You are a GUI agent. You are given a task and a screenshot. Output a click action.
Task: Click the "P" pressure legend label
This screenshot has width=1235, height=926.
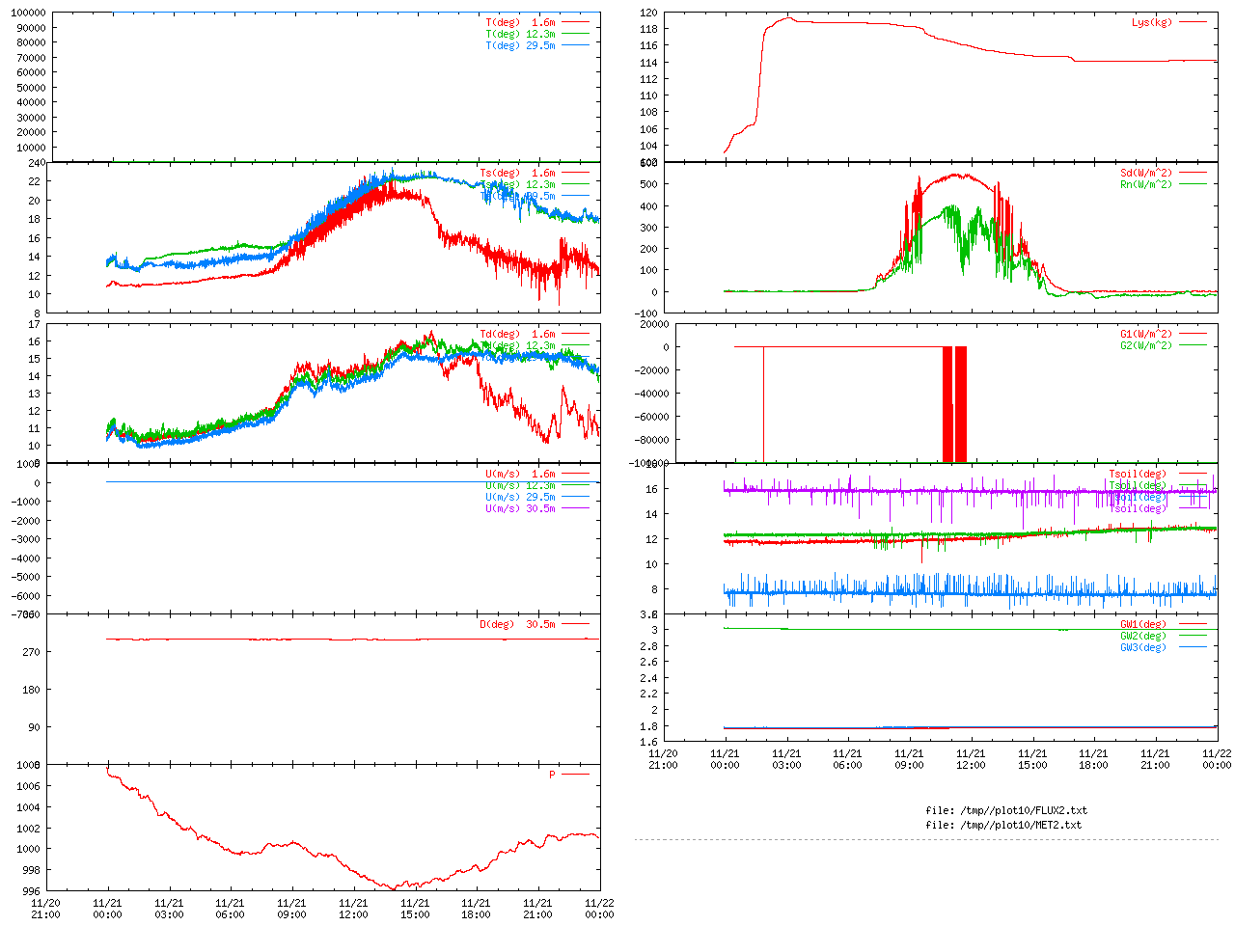(552, 775)
